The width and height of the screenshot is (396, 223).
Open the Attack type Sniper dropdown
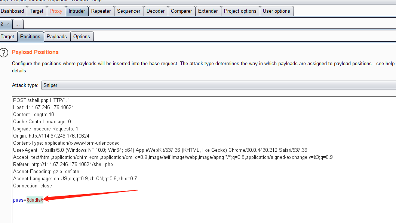click(218, 85)
